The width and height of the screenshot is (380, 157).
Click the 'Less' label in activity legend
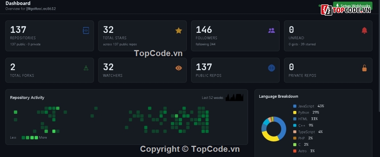[13, 138]
